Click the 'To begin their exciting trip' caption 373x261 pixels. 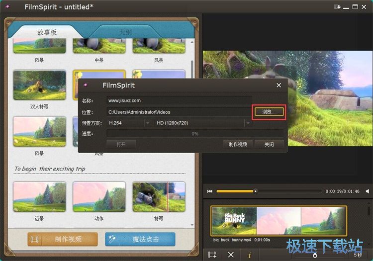tap(50, 169)
